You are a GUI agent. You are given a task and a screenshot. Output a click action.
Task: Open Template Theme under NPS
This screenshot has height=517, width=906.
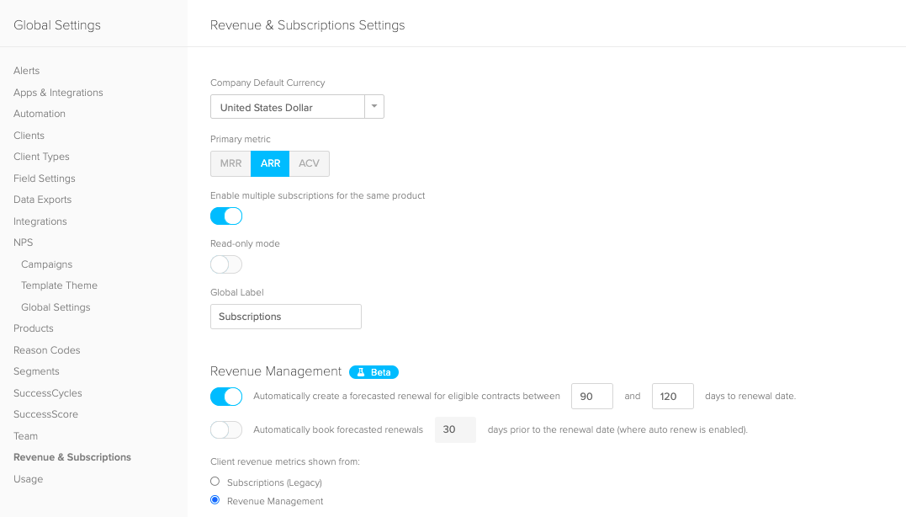click(x=60, y=285)
